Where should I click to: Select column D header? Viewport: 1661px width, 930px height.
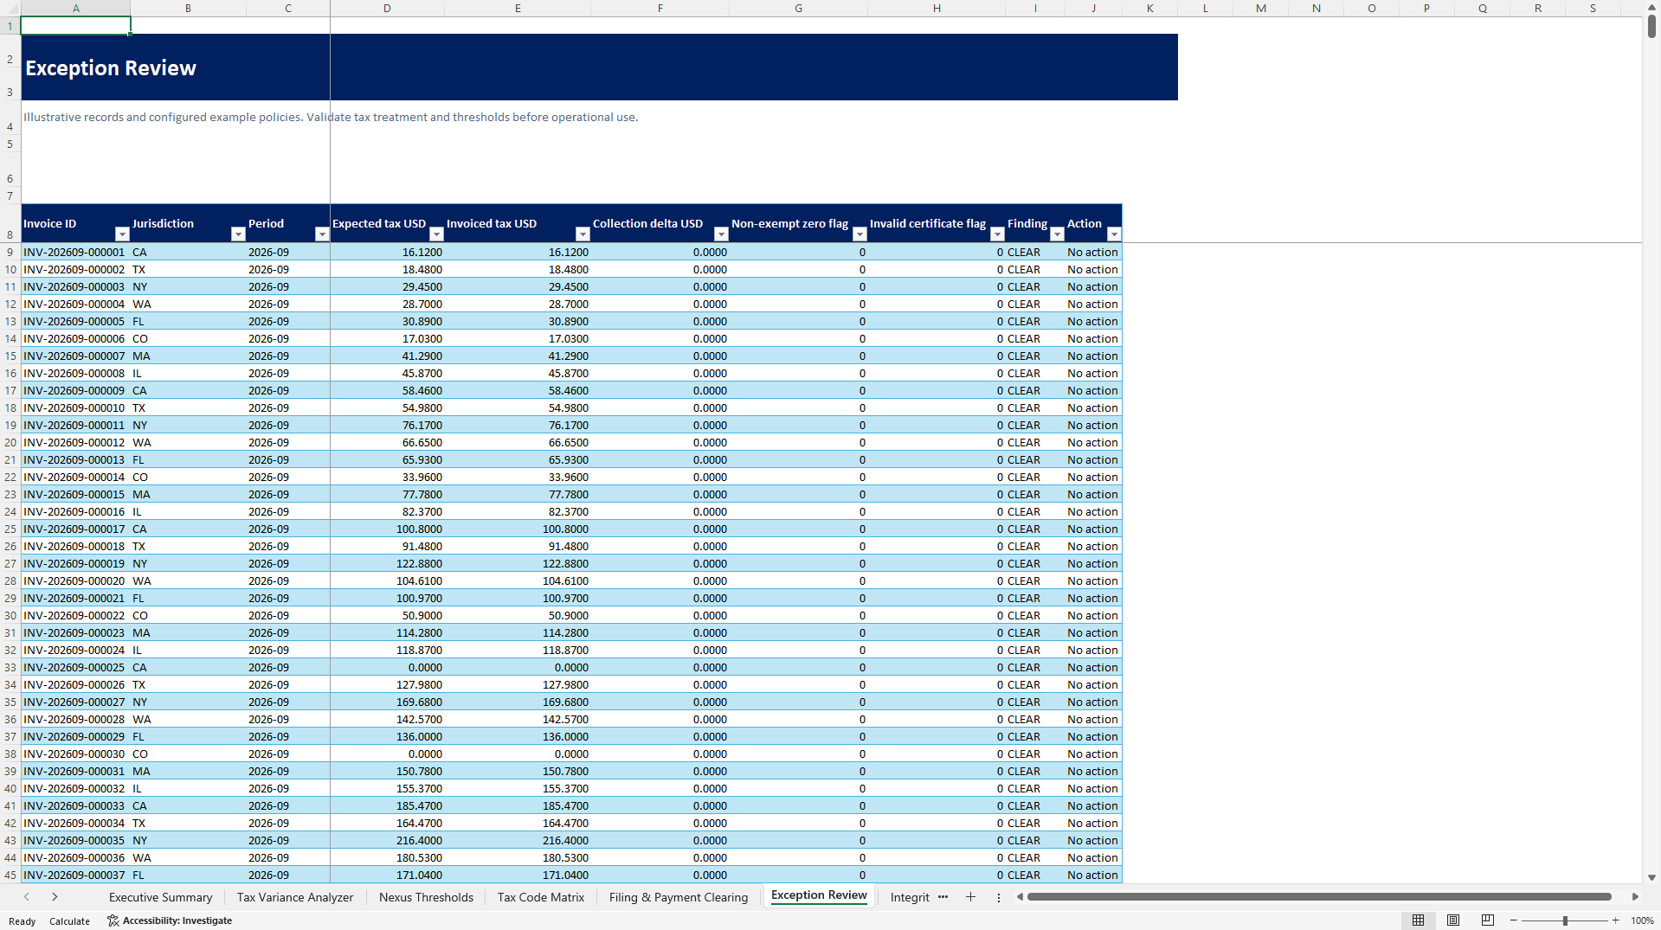[x=387, y=8]
